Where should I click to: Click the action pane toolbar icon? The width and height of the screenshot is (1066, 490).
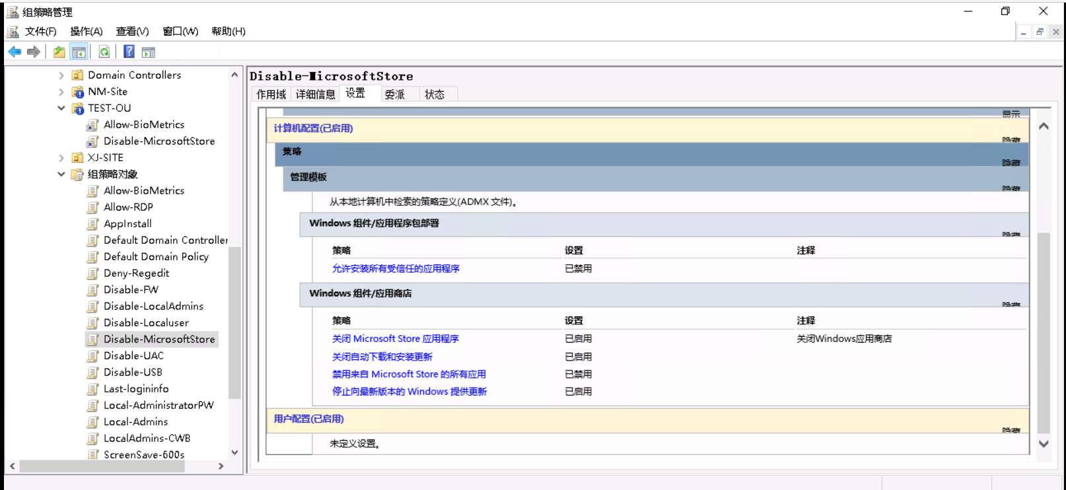click(x=148, y=52)
